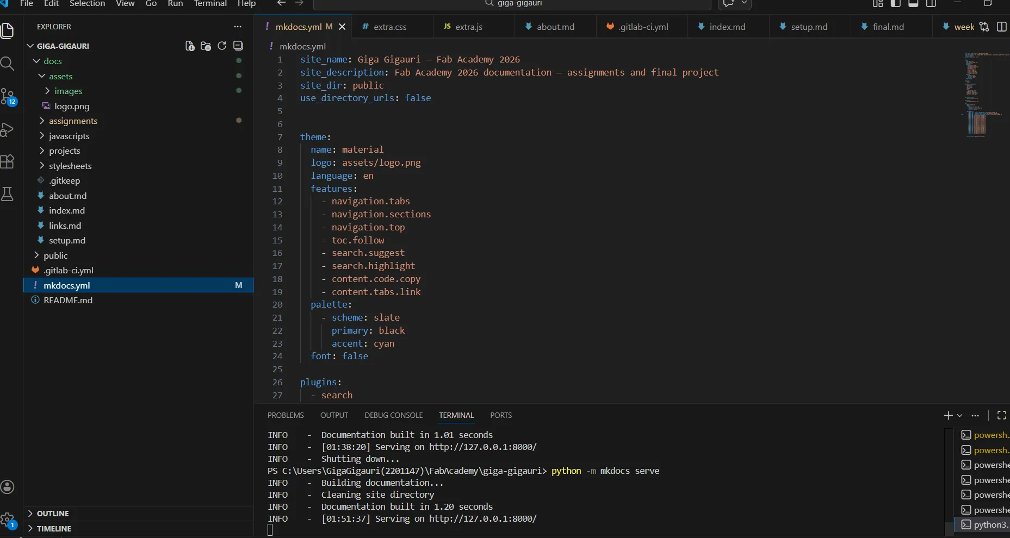Click New File icon in Explorer header

[x=190, y=46]
